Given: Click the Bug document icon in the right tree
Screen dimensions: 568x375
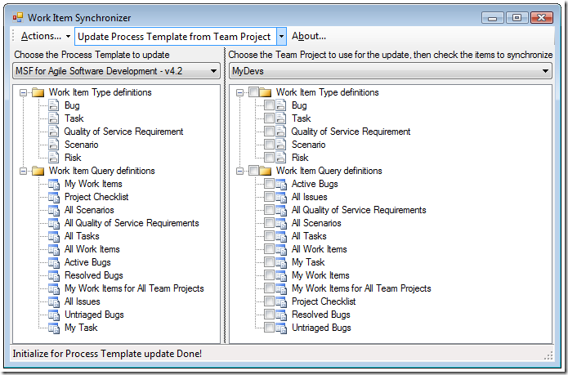Looking at the screenshot, I should (281, 105).
